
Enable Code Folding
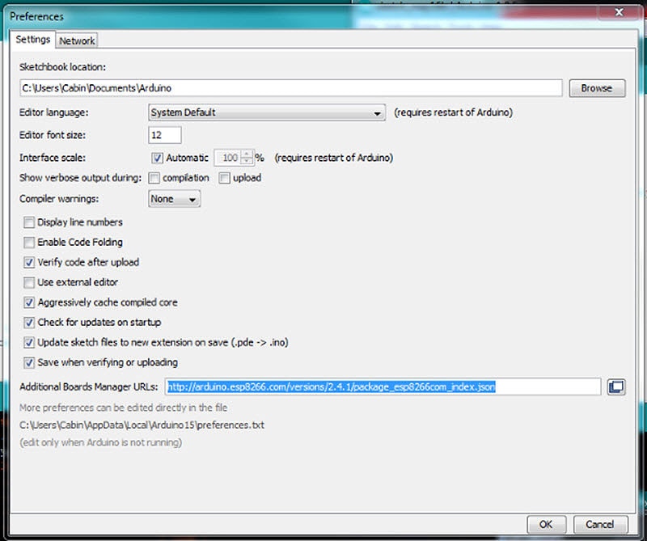pos(29,242)
